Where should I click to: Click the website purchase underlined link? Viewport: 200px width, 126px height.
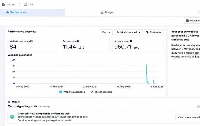click(181, 57)
